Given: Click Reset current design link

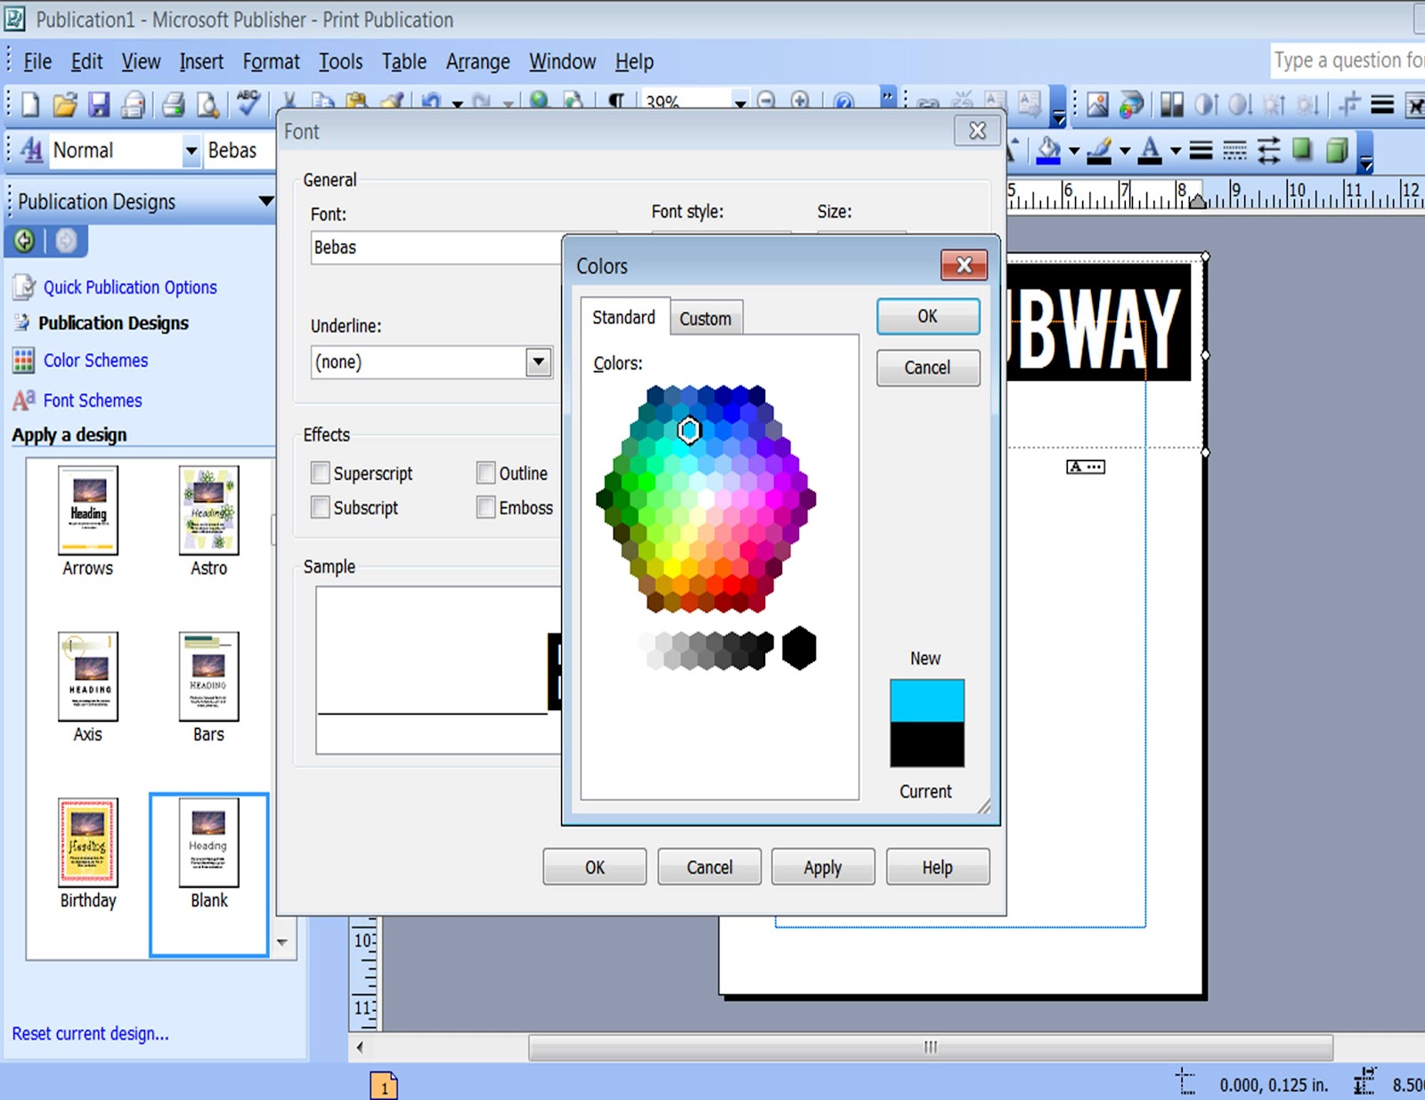Looking at the screenshot, I should point(89,1033).
